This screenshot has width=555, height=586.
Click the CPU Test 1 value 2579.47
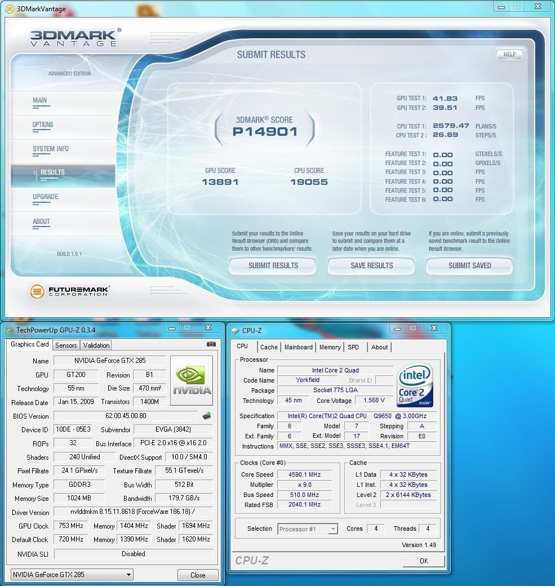coord(451,126)
